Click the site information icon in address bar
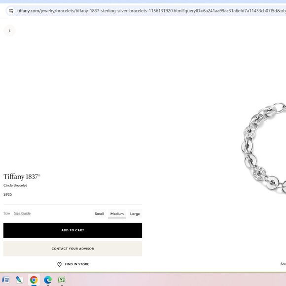The width and height of the screenshot is (286, 286). 11,11
